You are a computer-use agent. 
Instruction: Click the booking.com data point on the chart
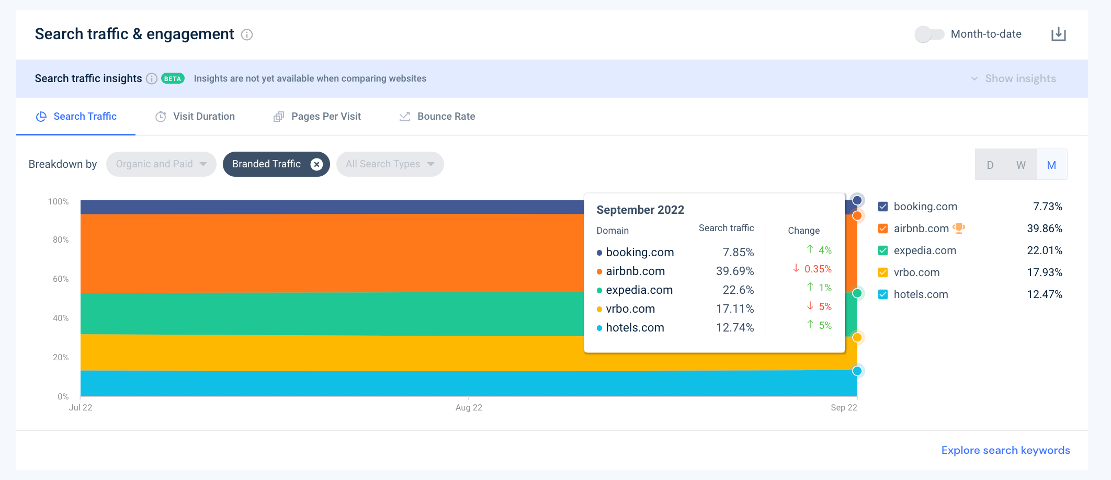point(857,200)
